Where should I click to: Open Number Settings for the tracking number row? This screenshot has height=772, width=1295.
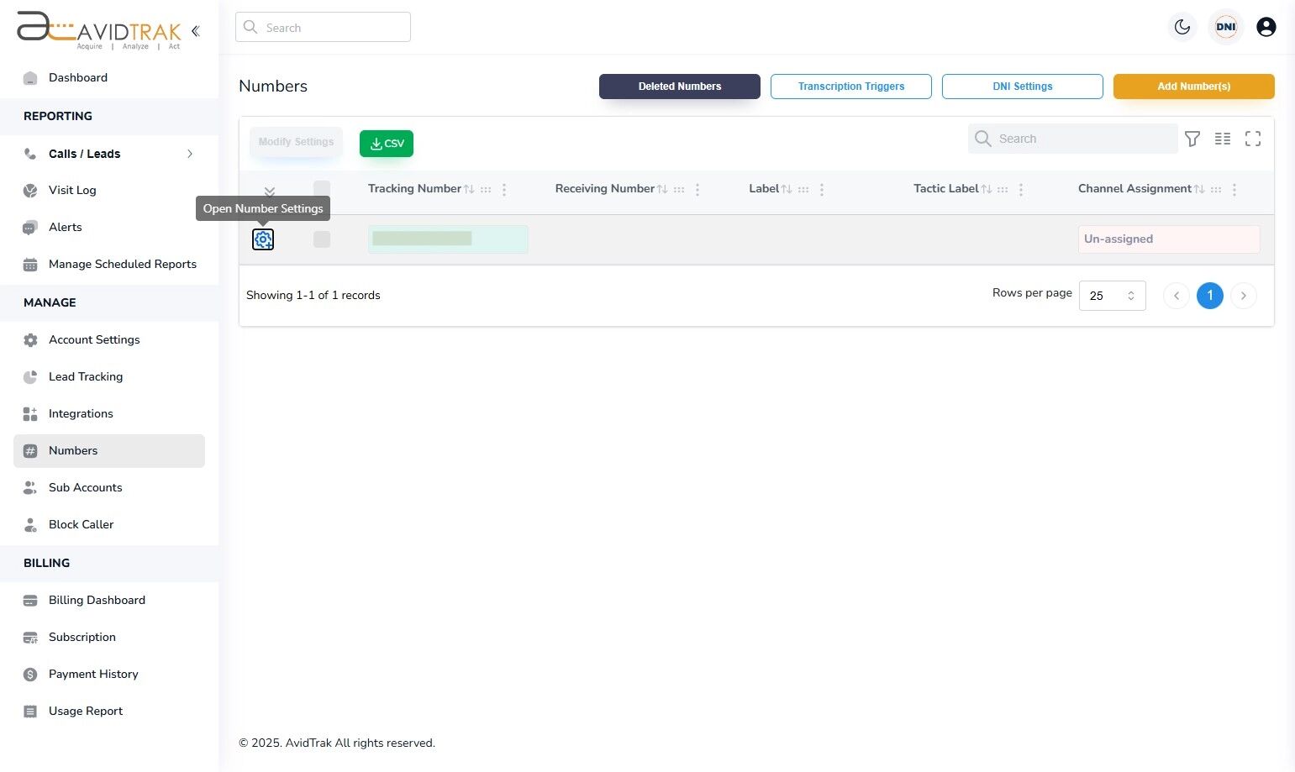pos(263,239)
